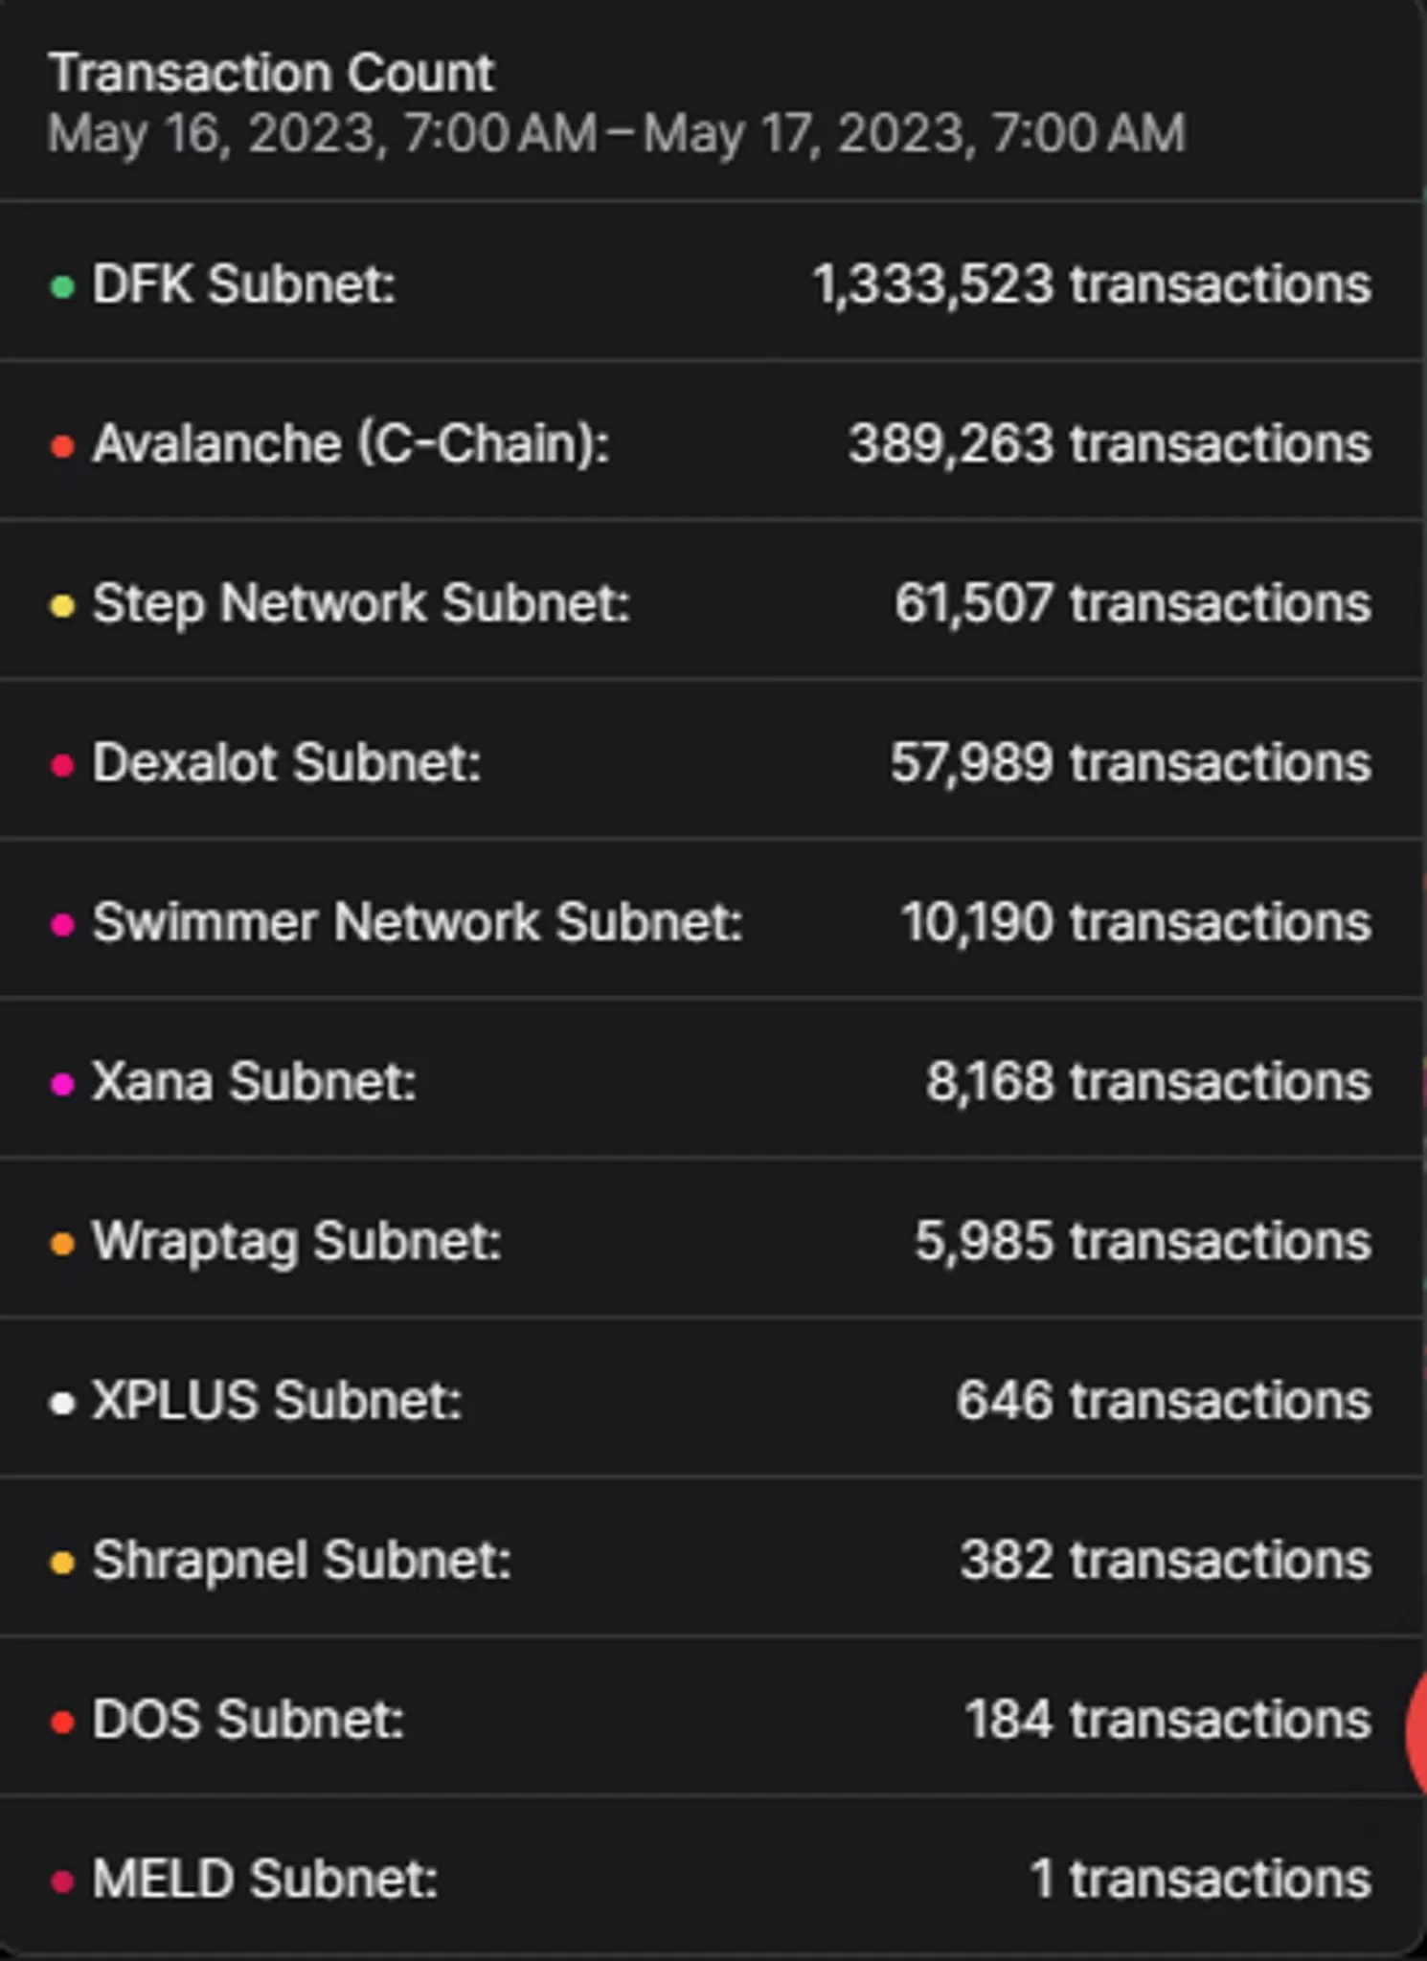Click the 1,333,523 transactions value
Viewport: 1427px width, 1961px height.
pyautogui.click(x=1092, y=284)
